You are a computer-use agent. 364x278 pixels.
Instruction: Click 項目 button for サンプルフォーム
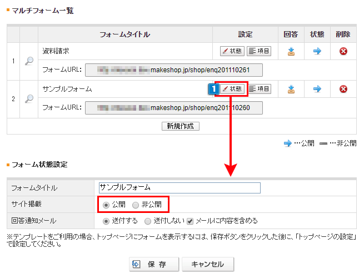pos(260,89)
